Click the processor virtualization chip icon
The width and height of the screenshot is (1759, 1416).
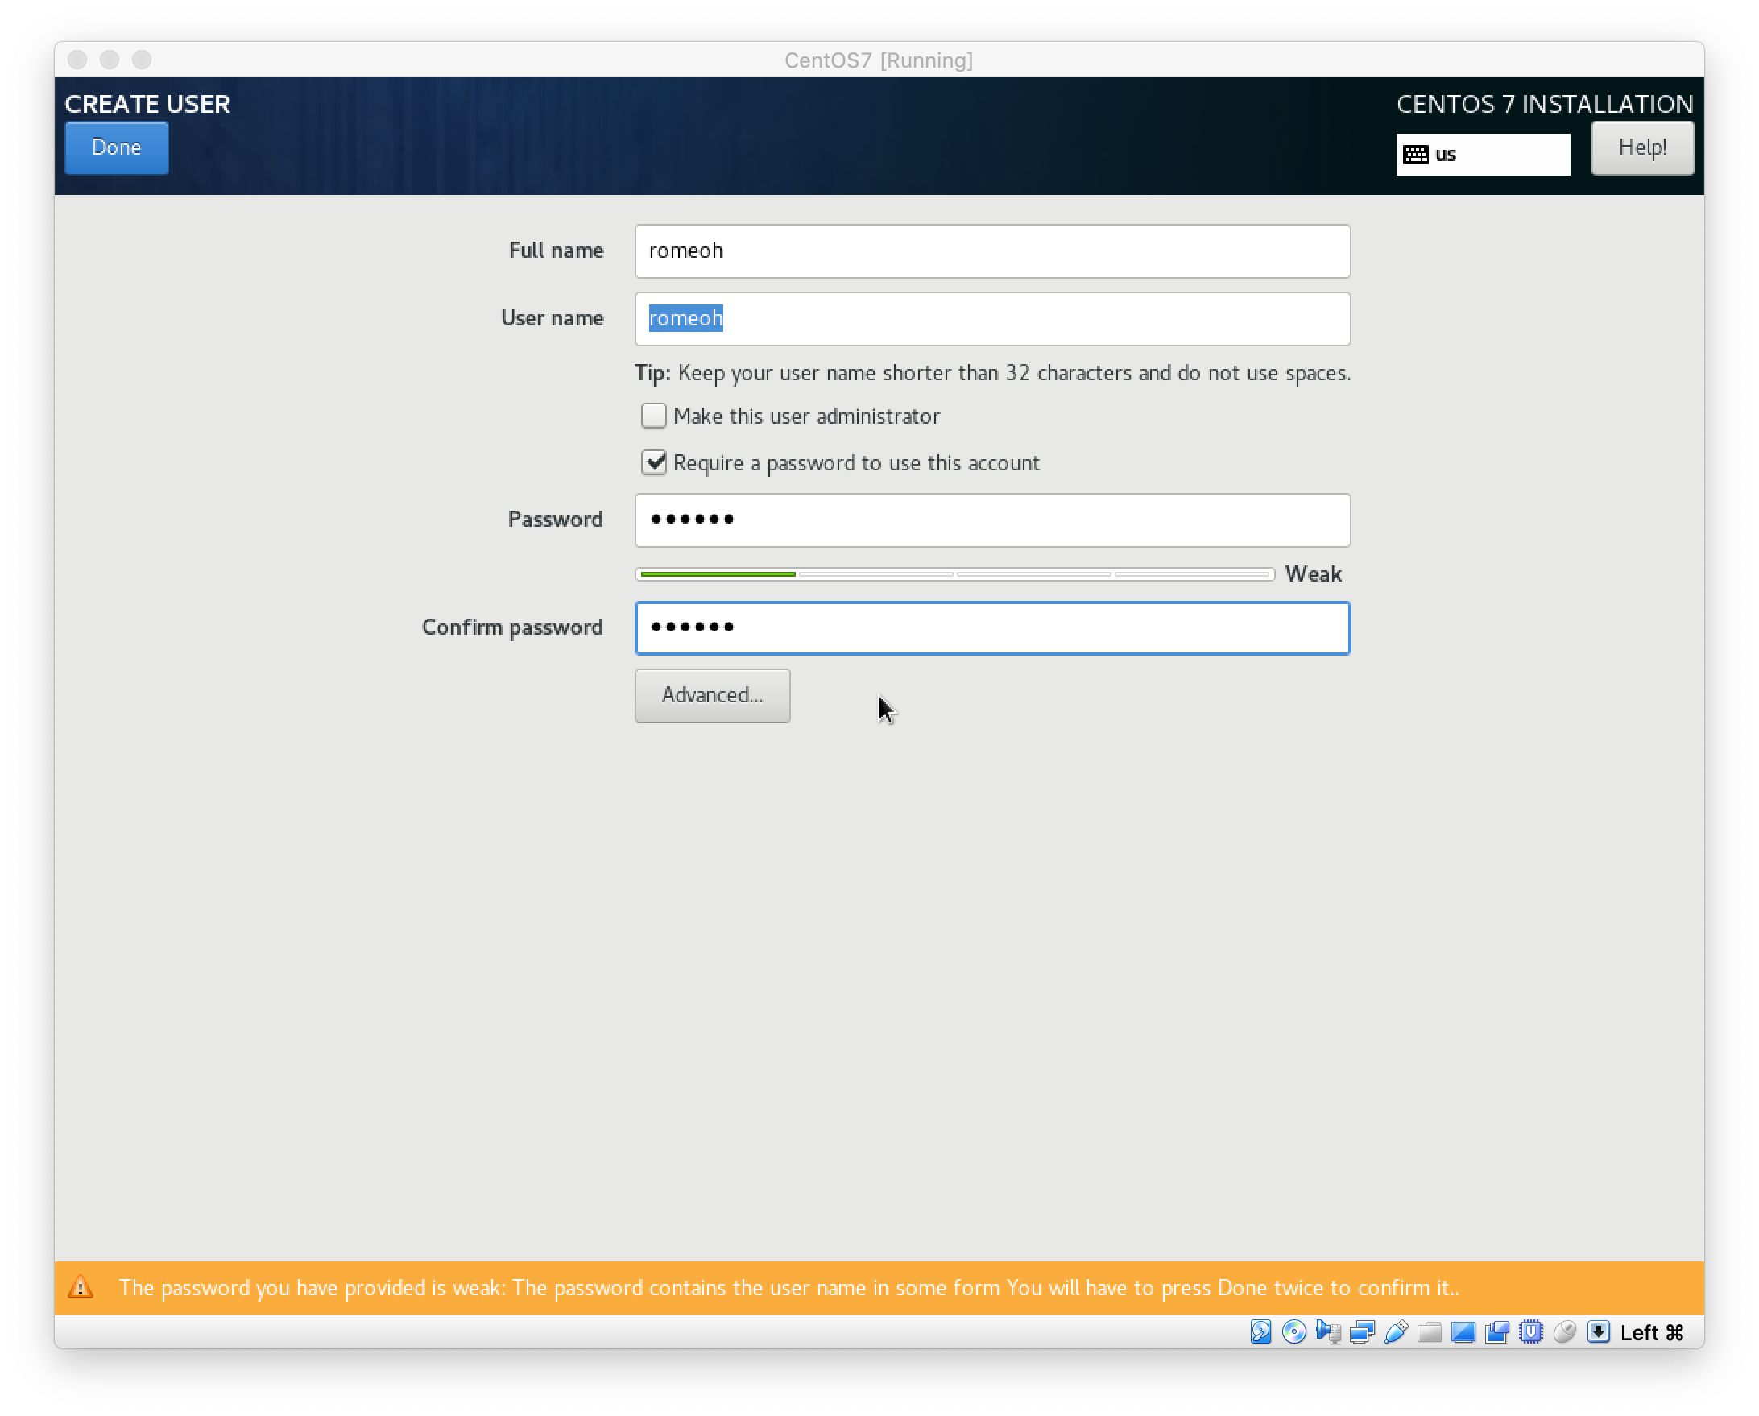(x=1531, y=1332)
